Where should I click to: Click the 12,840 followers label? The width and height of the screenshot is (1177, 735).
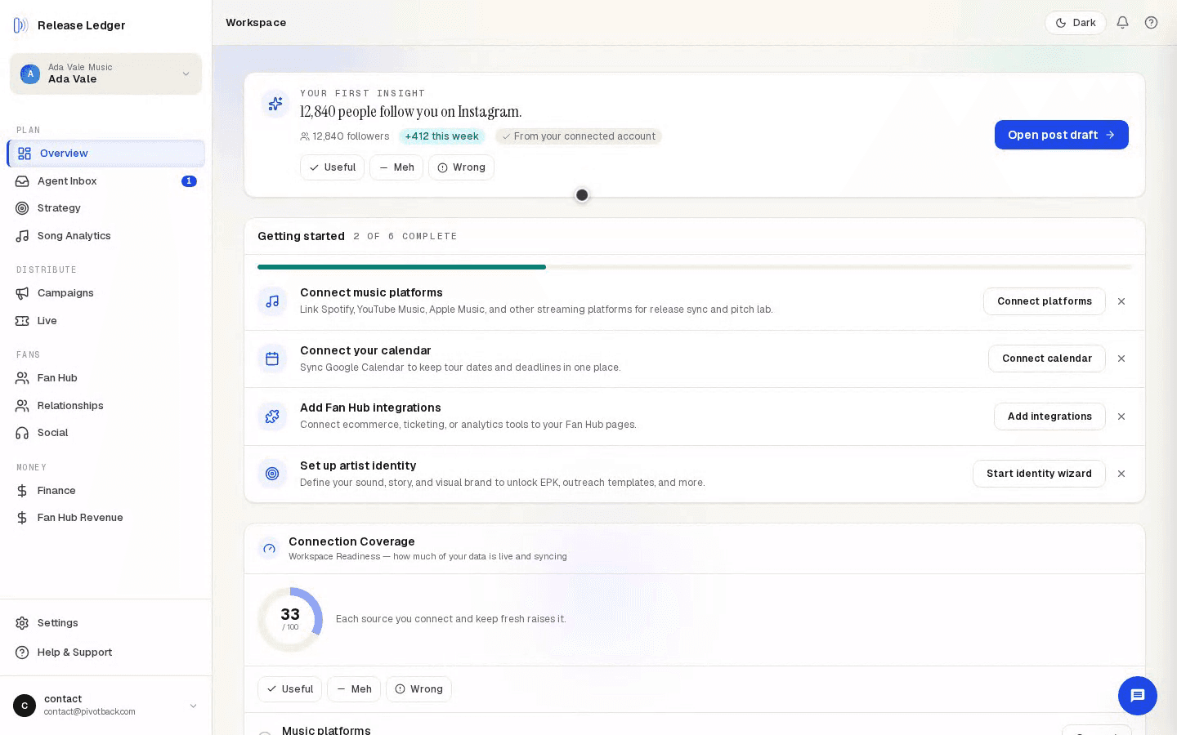[345, 136]
